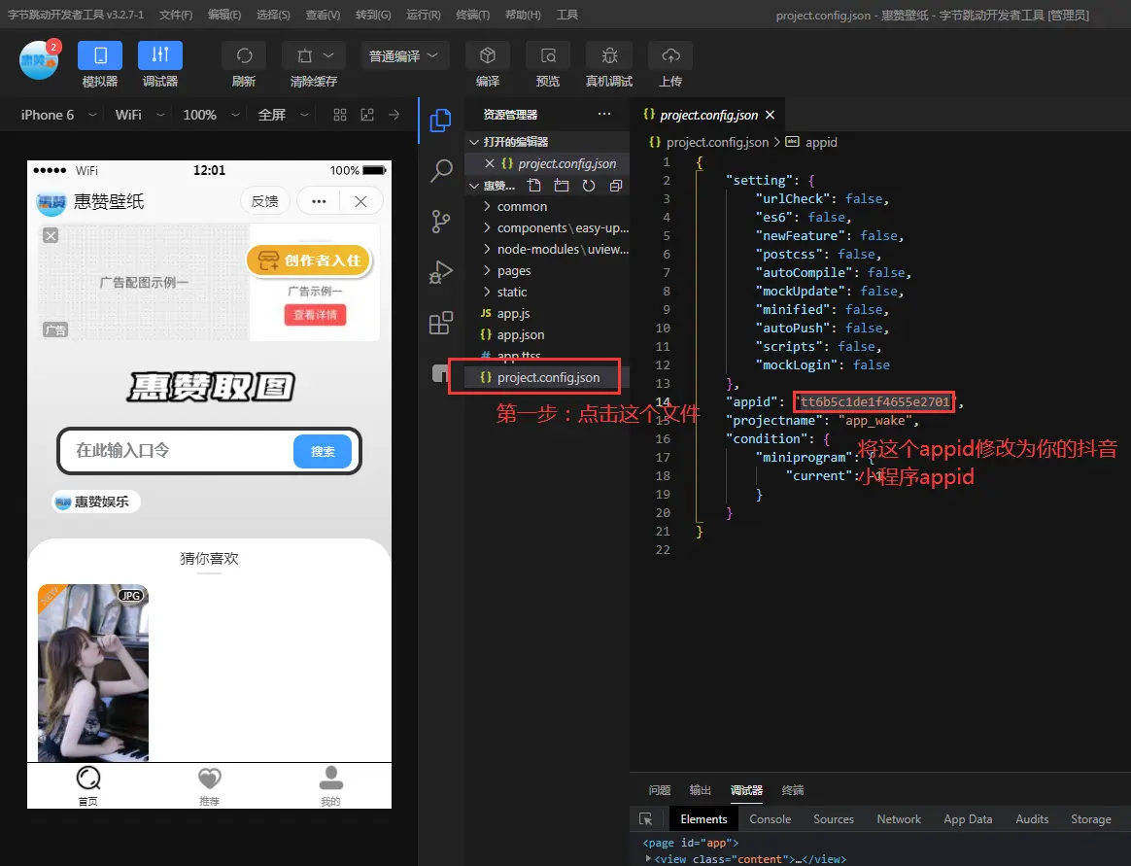This screenshot has height=866, width=1131.
Task: Click the 创作者入住 orange button
Action: click(x=309, y=260)
